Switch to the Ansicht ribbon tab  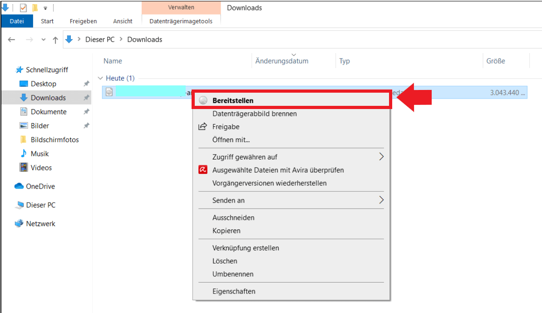pos(123,21)
